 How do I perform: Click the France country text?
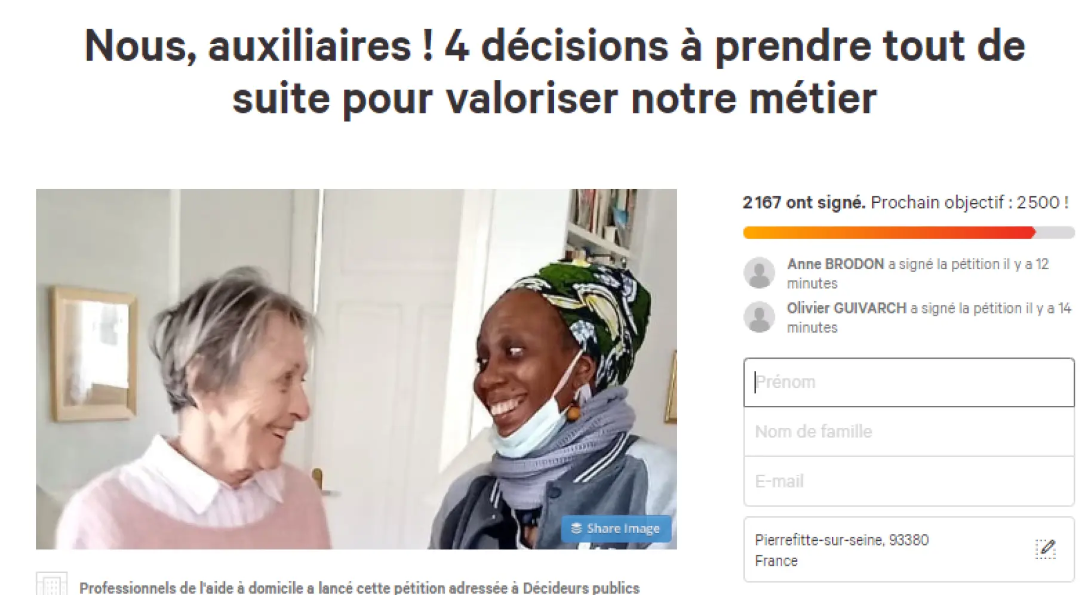pyautogui.click(x=776, y=561)
